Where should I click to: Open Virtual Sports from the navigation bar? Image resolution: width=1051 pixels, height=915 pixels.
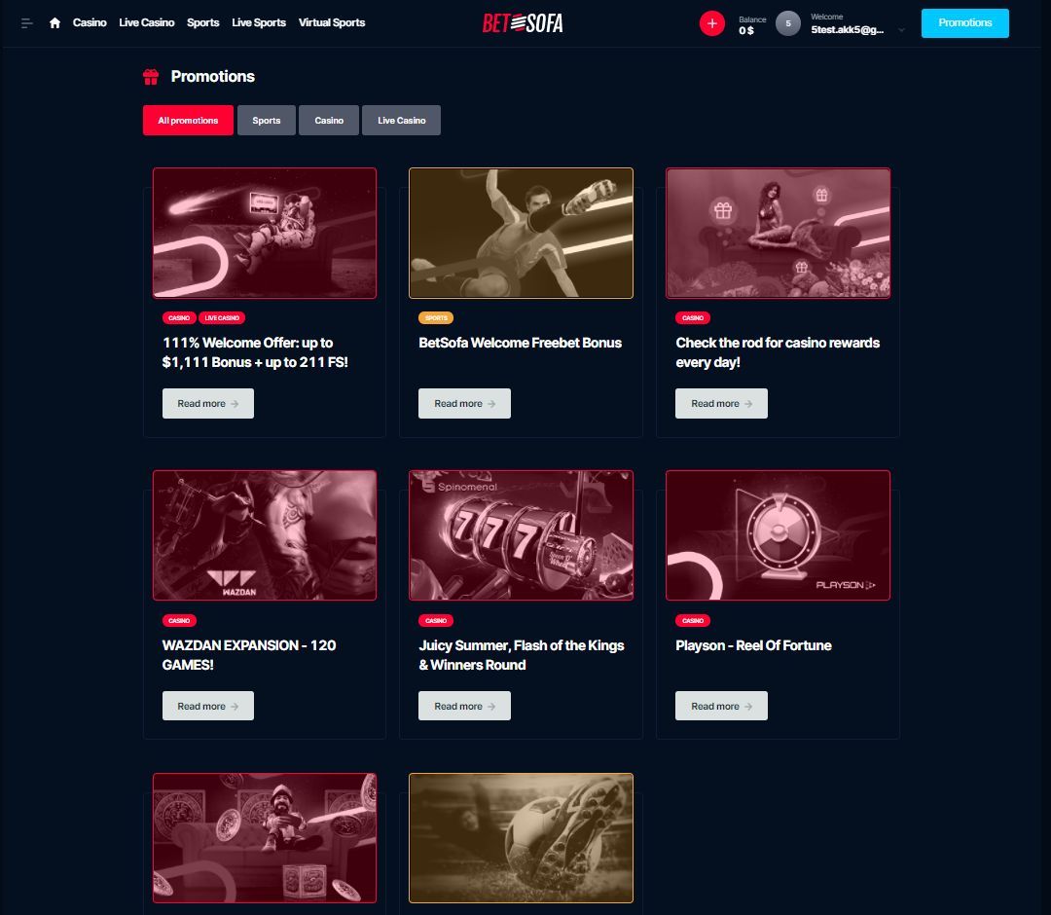[x=332, y=22]
